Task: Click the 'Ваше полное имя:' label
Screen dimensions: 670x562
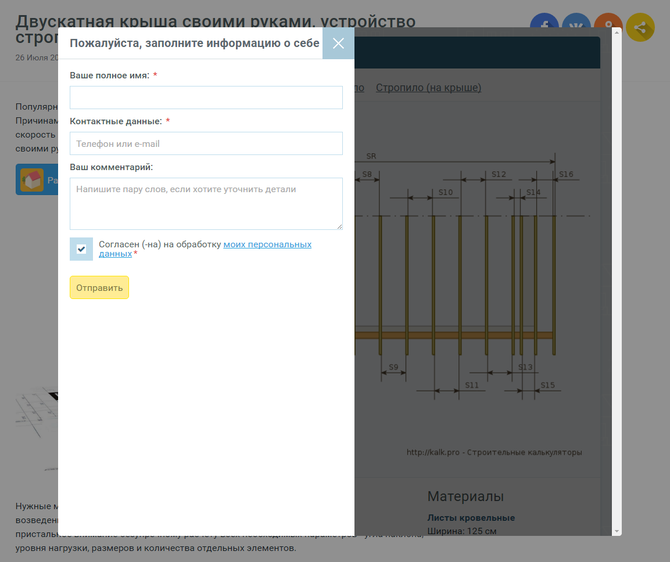Action: pyautogui.click(x=109, y=75)
